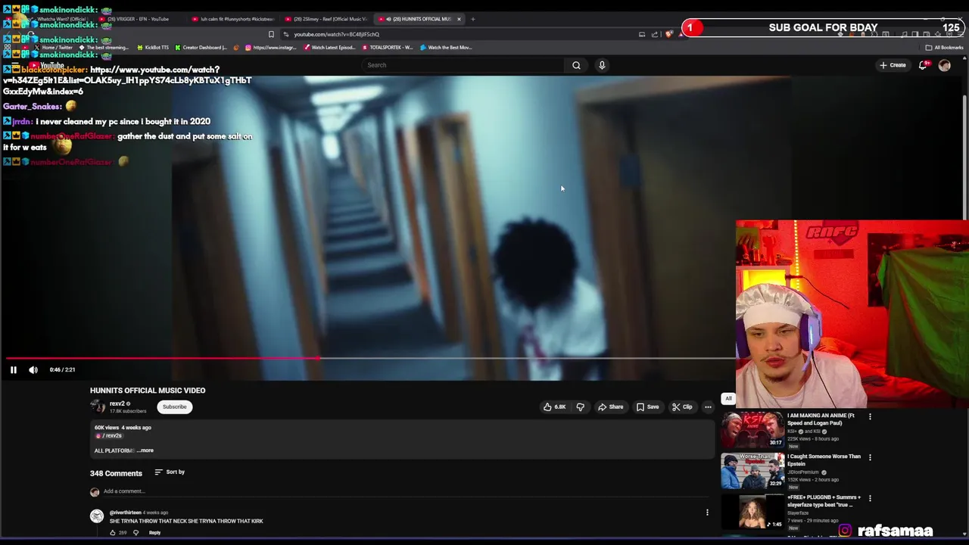Open the Creator Dashboard bookmark
969x545 pixels.
(x=201, y=48)
